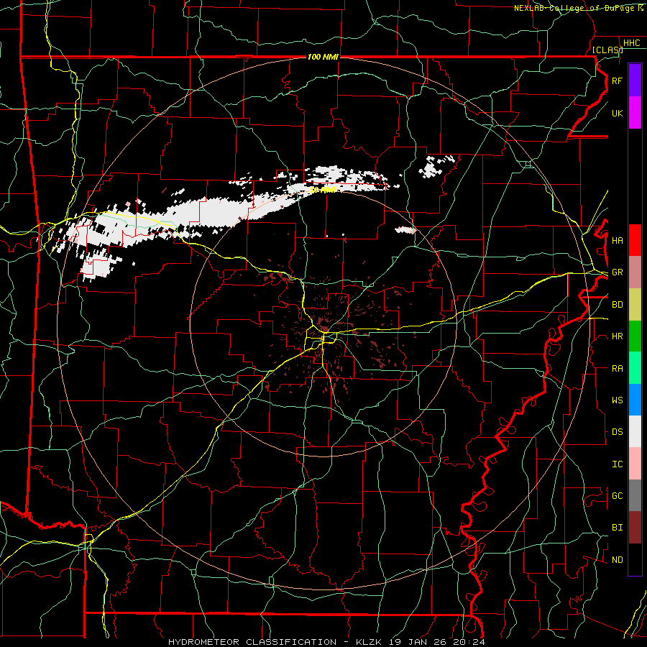This screenshot has width=647, height=647.
Task: Click the 'RF' legend label
Action: [x=617, y=81]
